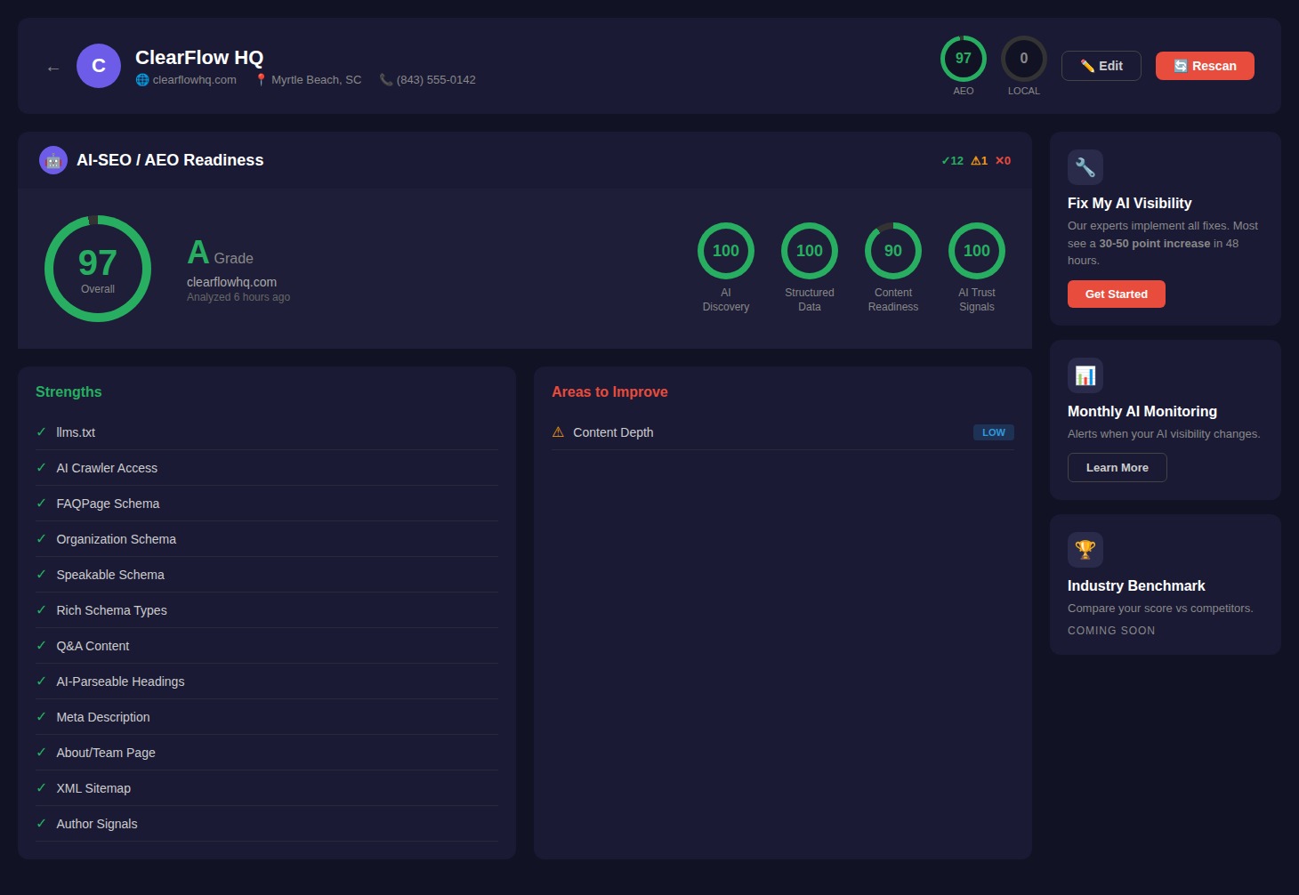Select the FAQPage Schema checked item
The width and height of the screenshot is (1299, 895).
tap(108, 504)
